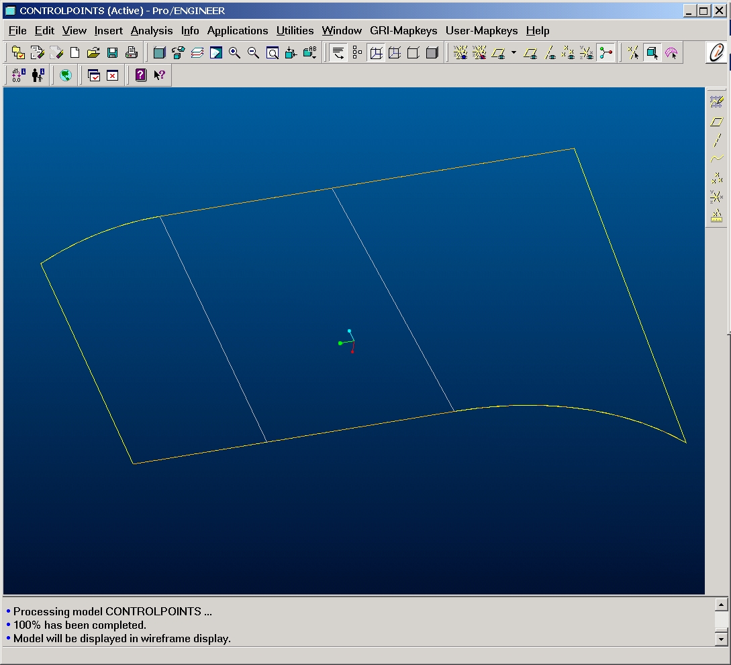Toggle datum planes display
Image resolution: width=731 pixels, height=665 pixels.
click(x=530, y=53)
